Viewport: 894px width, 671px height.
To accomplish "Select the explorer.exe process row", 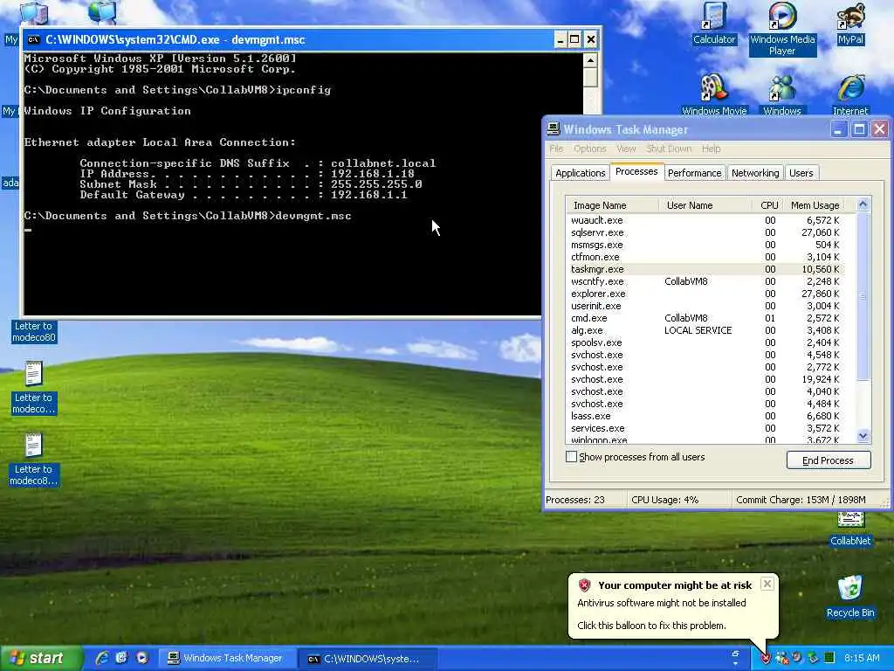I will pyautogui.click(x=705, y=294).
